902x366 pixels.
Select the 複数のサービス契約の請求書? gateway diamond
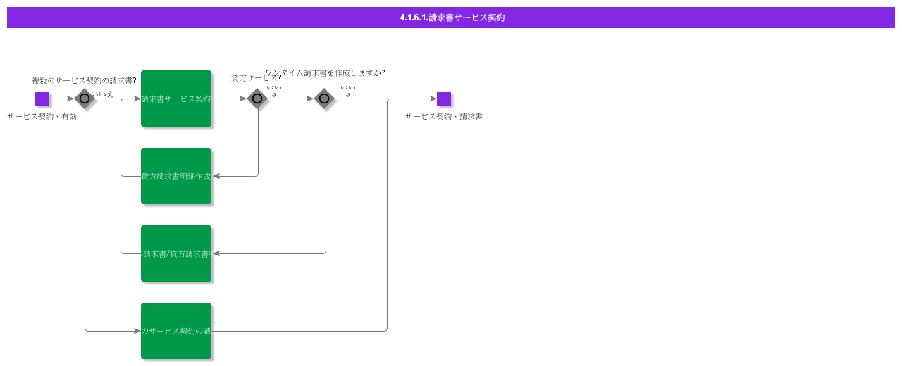tap(85, 99)
